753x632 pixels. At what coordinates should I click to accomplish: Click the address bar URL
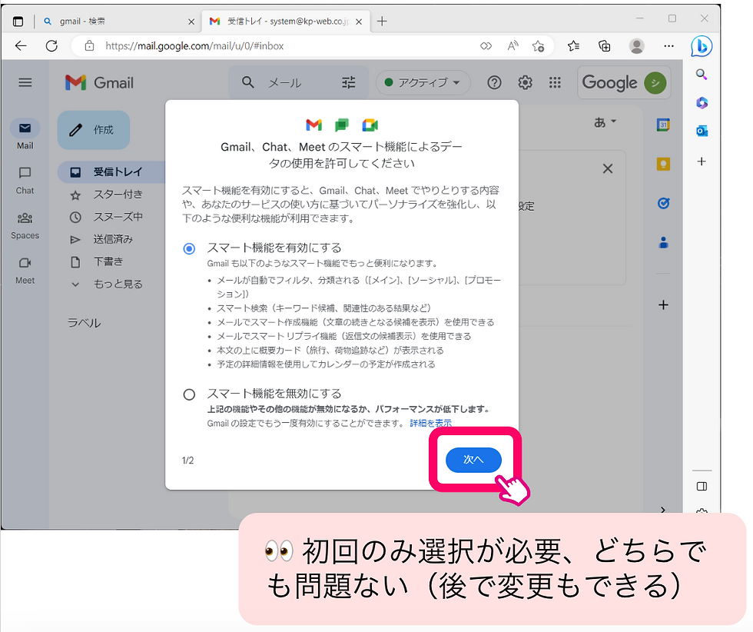coord(194,46)
